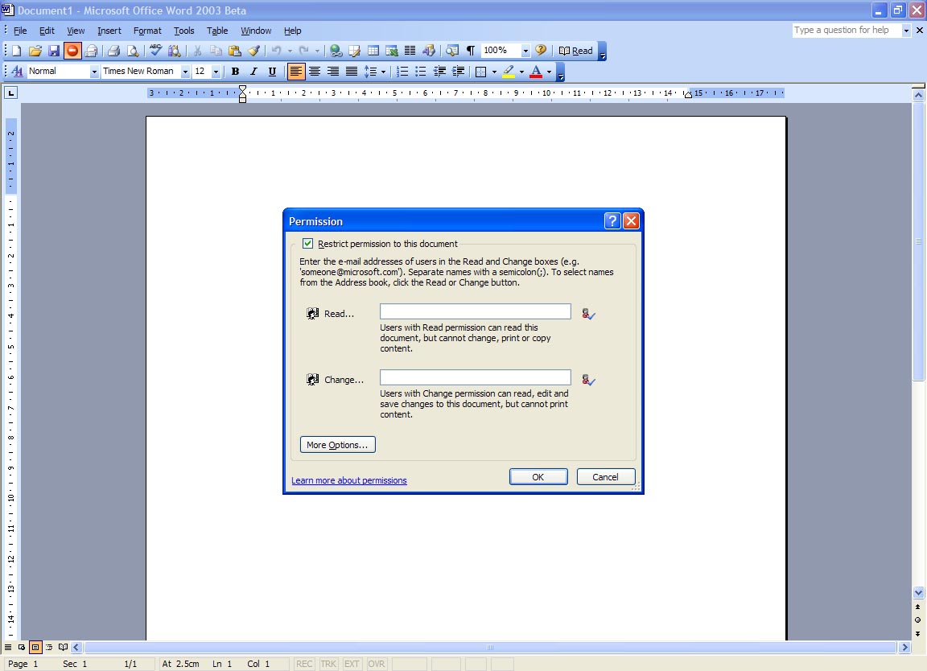Insert Microsoft Excel Worksheet icon
The image size is (927, 671).
pos(391,51)
